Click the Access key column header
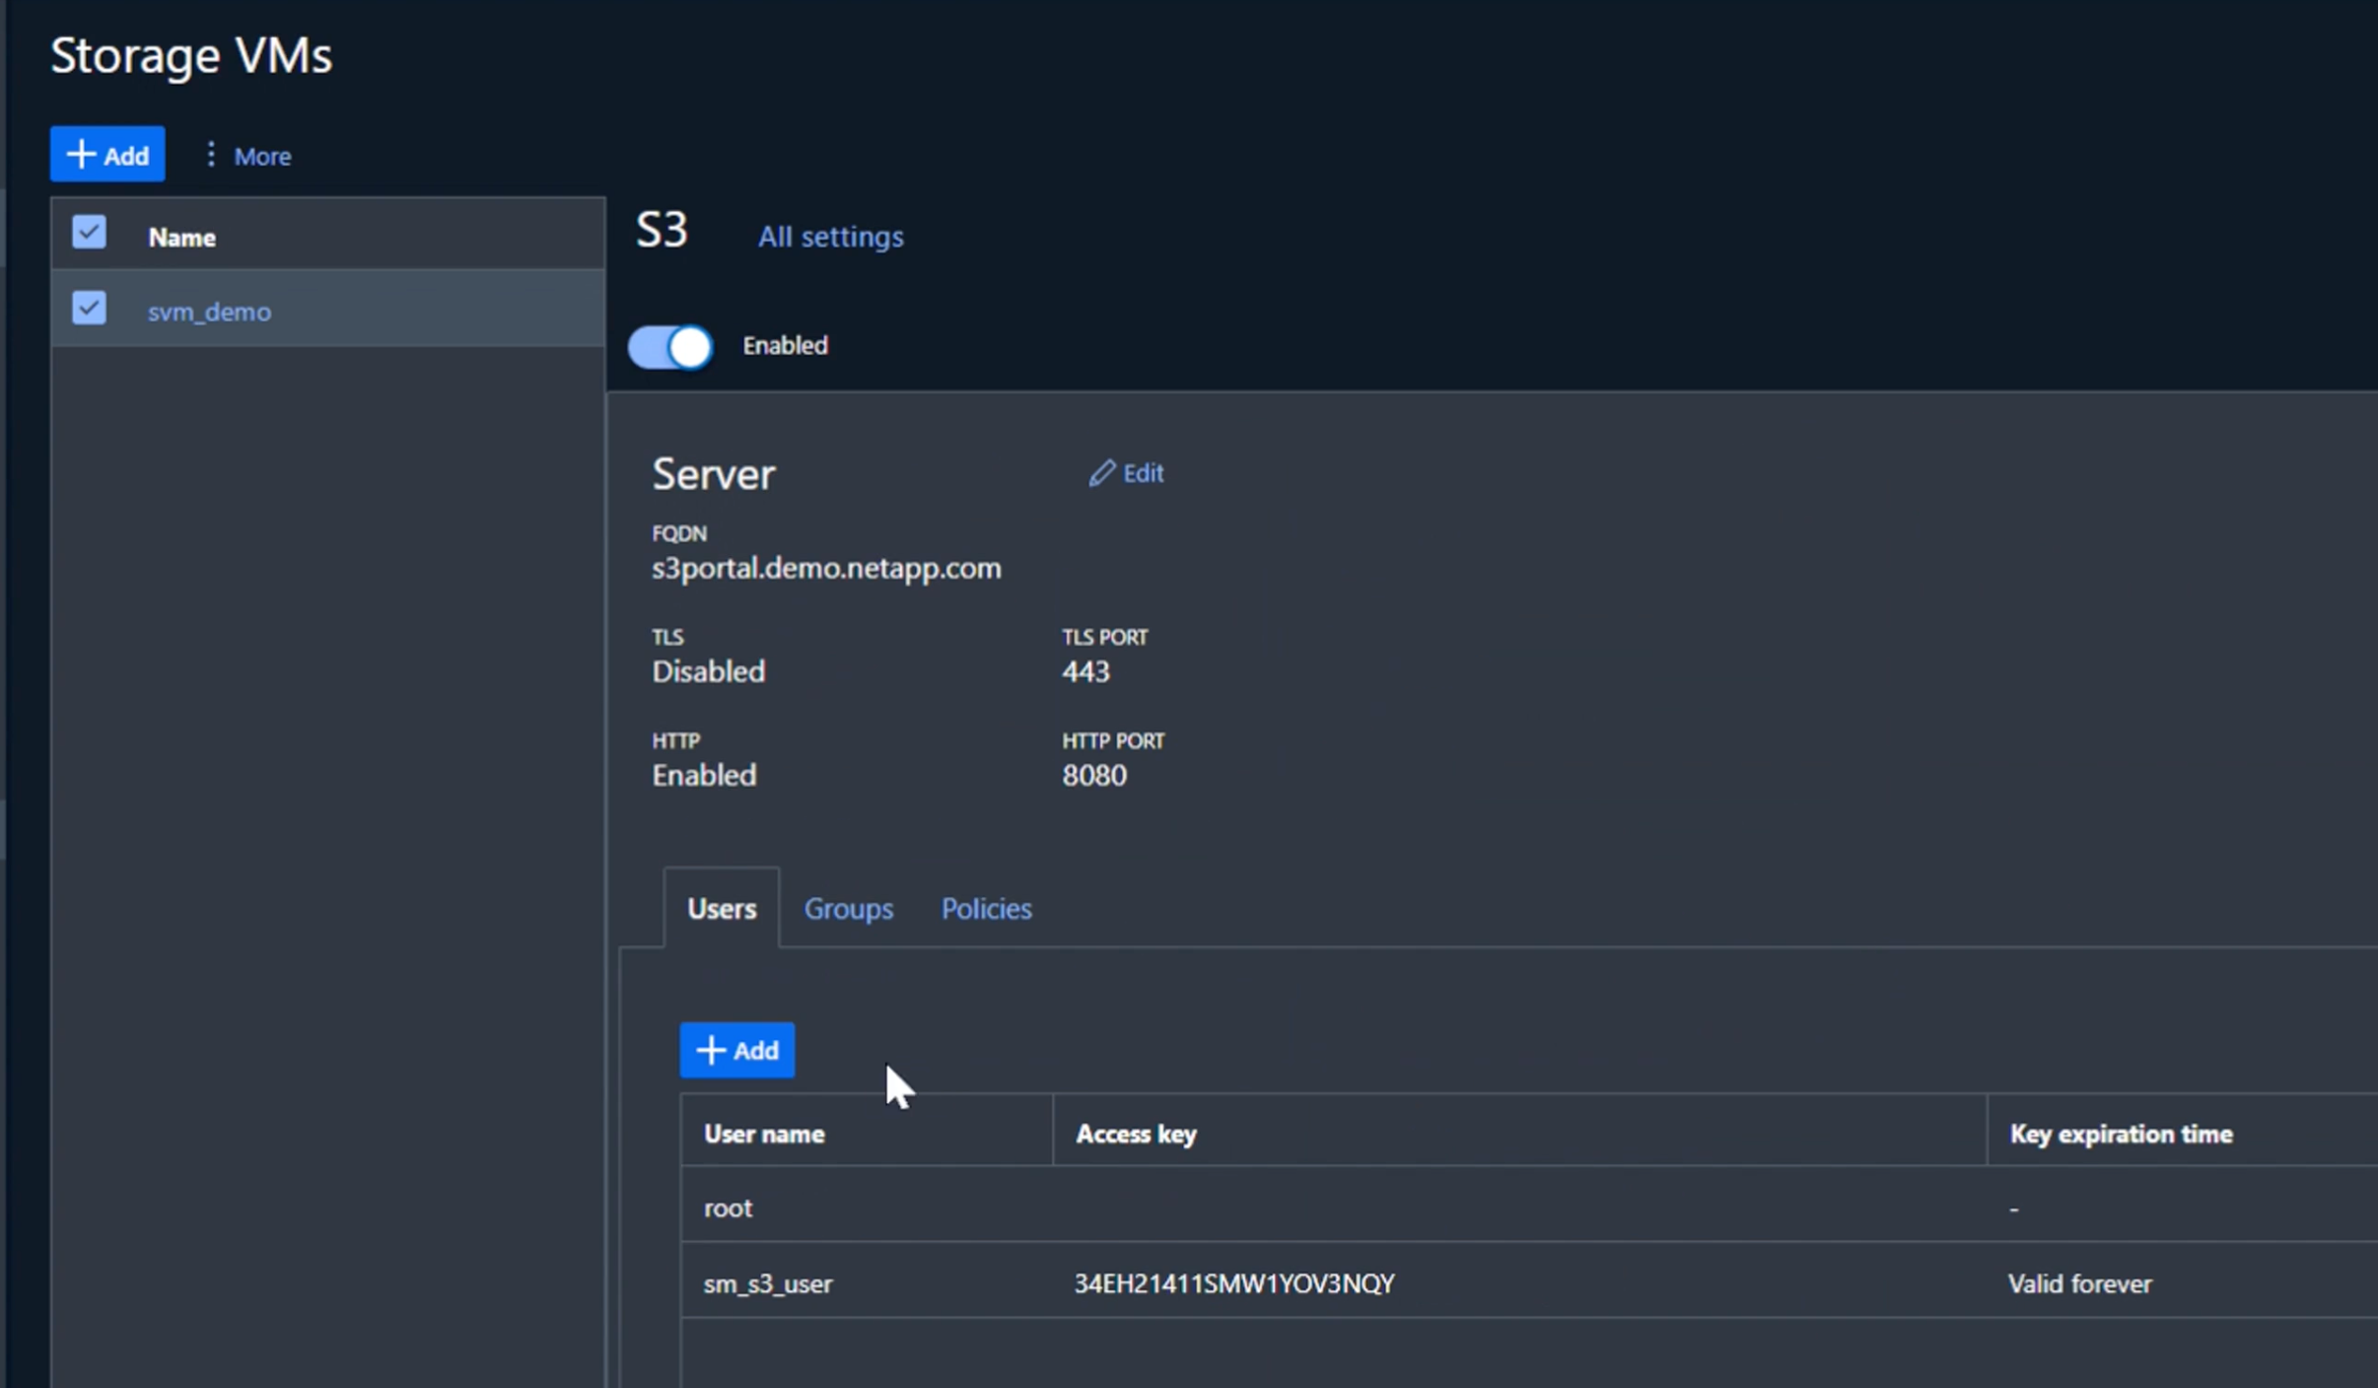 tap(1136, 1134)
